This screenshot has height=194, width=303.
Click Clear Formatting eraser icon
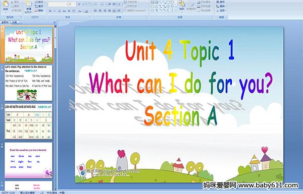point(89,4)
